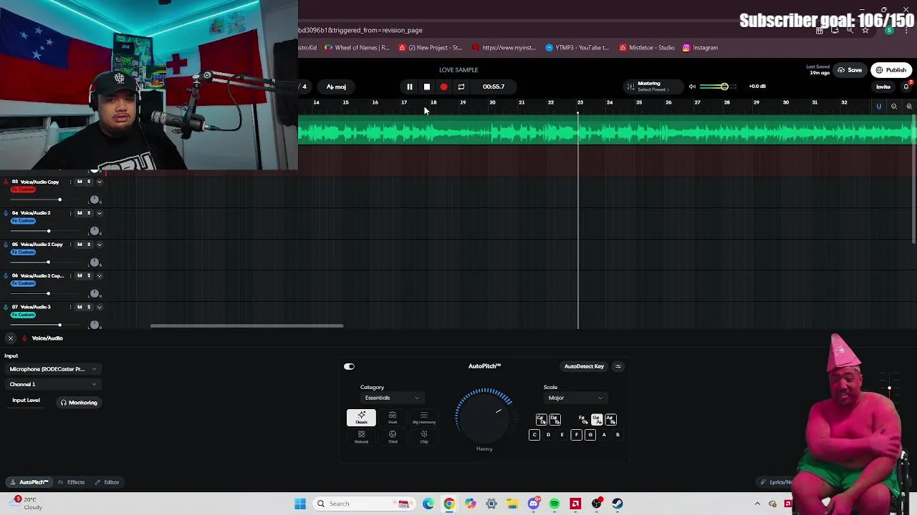
Task: Save the project with the Save button
Action: (x=850, y=70)
